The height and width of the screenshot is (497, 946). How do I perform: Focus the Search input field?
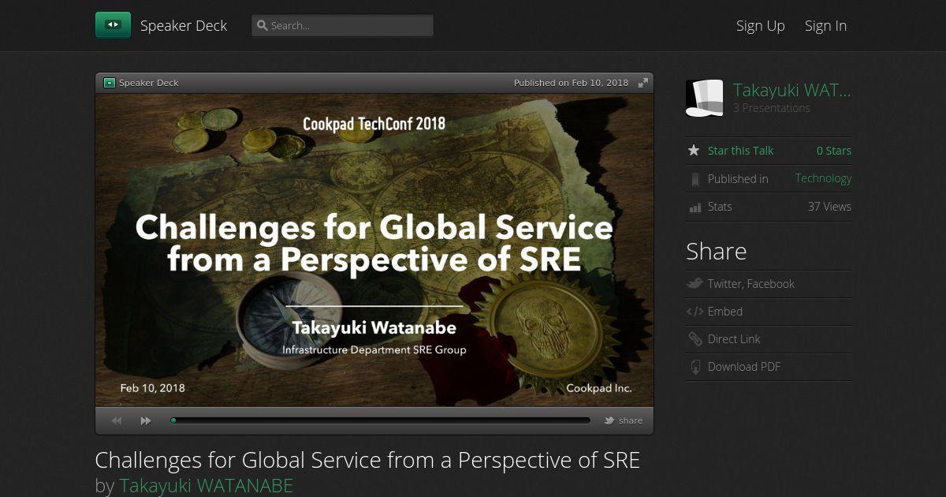point(342,25)
